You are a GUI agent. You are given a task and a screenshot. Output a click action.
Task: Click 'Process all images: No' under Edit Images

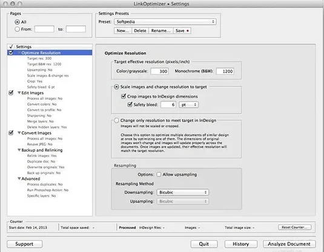click(x=45, y=99)
